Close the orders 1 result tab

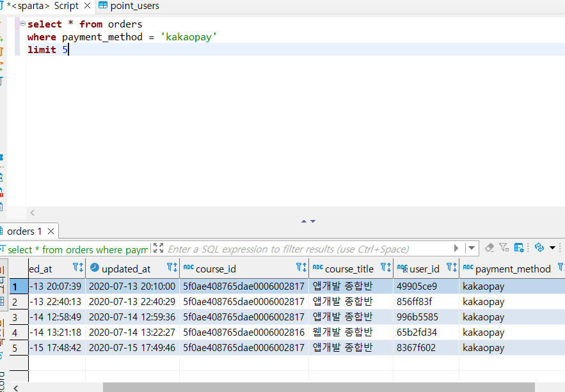[51, 231]
